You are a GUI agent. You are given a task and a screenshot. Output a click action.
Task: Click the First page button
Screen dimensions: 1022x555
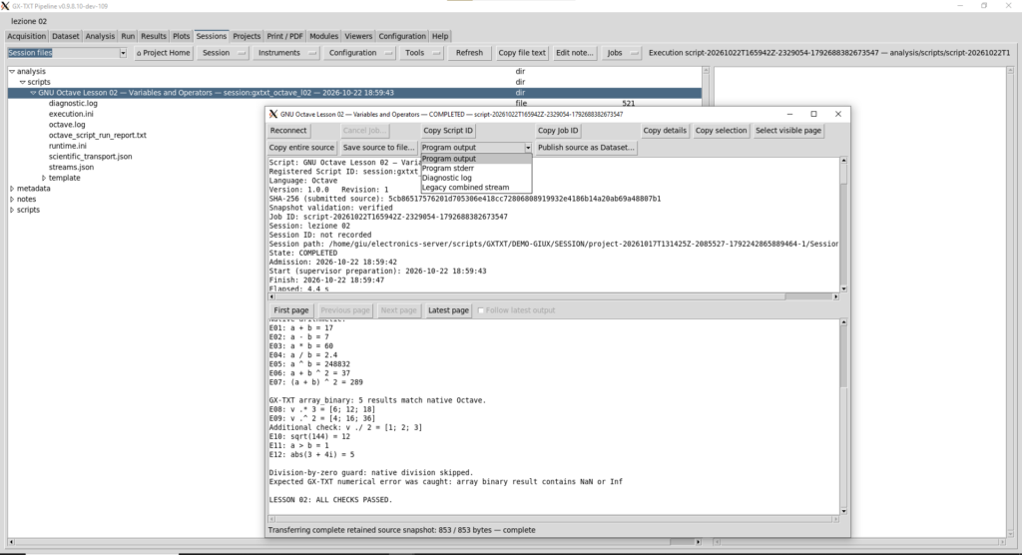[291, 310]
